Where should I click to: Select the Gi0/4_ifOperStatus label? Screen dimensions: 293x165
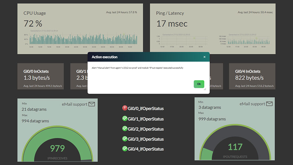pyautogui.click(x=146, y=149)
